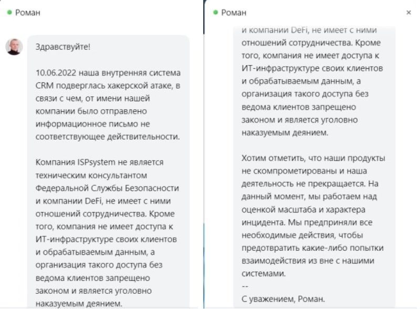420x309 pixels.
Task: Click Roman's avatar photo in left chat
Action: click(14, 47)
